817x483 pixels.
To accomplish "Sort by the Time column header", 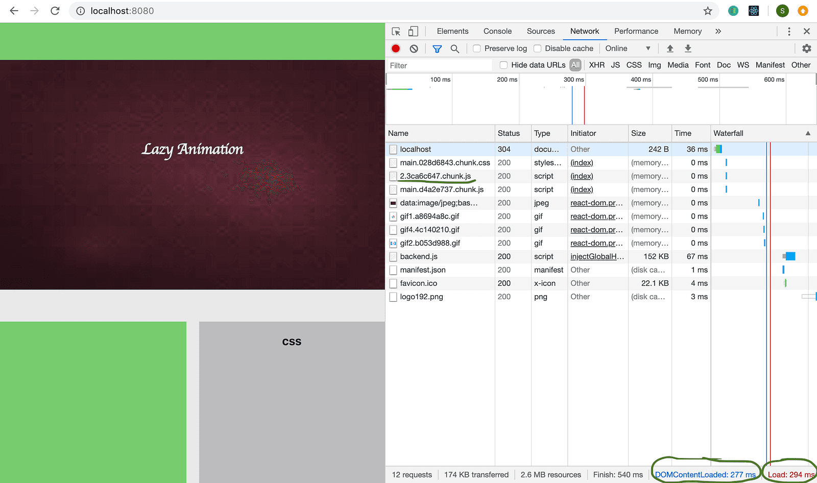I will [x=691, y=133].
